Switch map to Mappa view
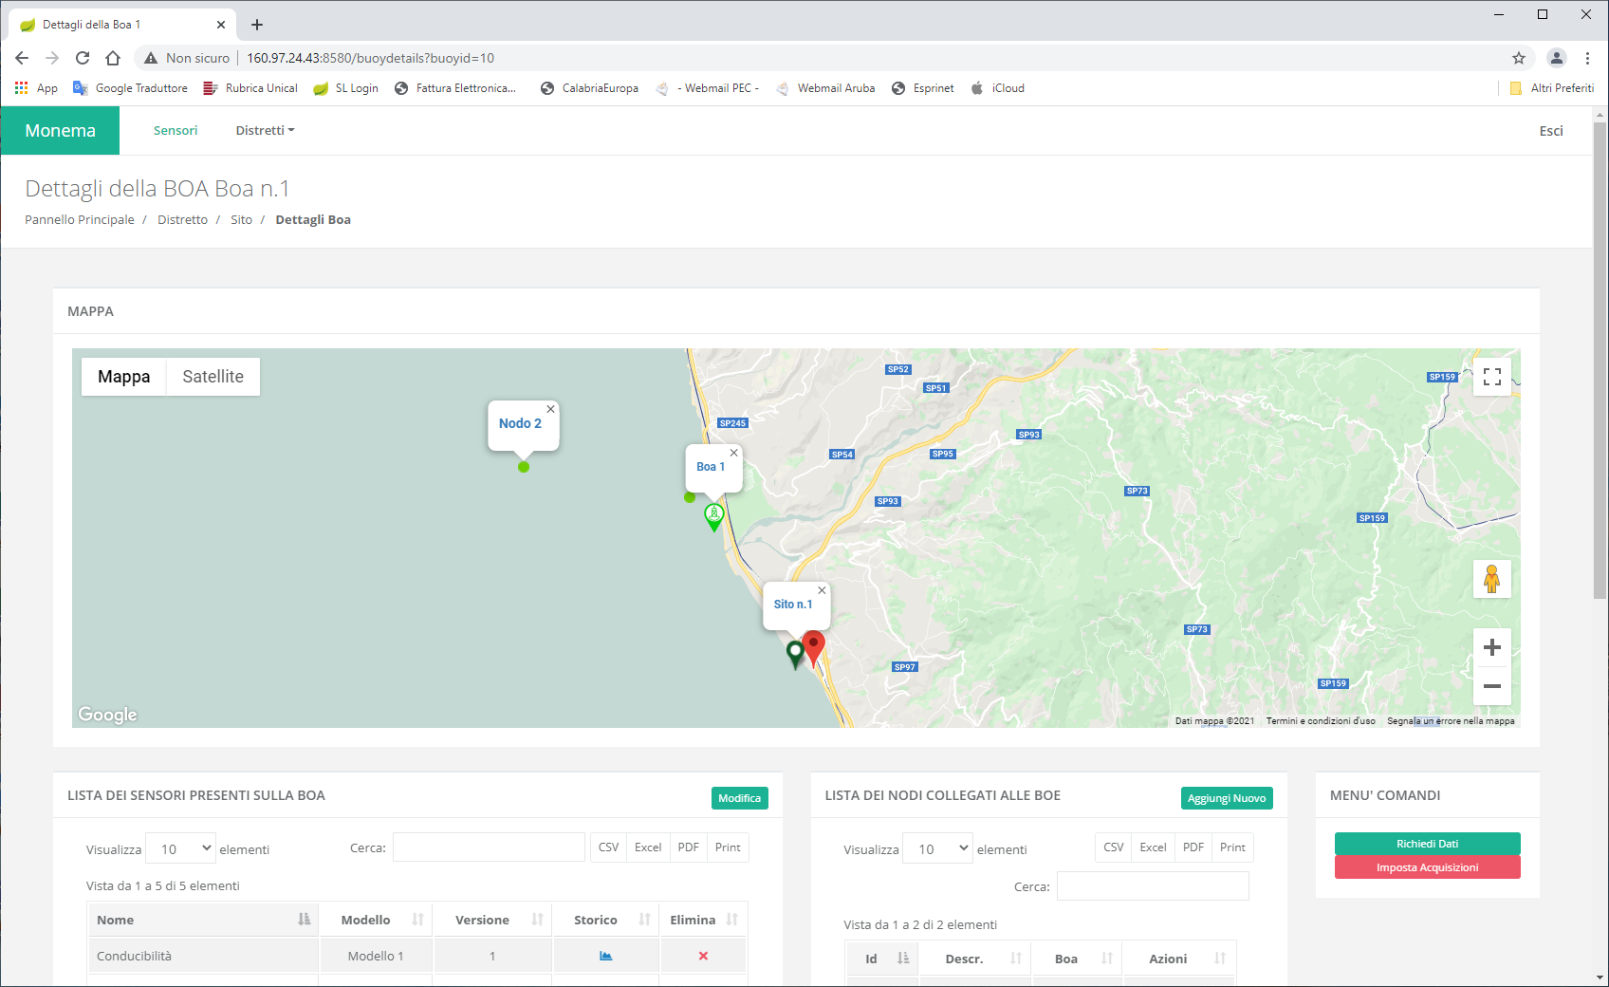1609x987 pixels. [123, 377]
